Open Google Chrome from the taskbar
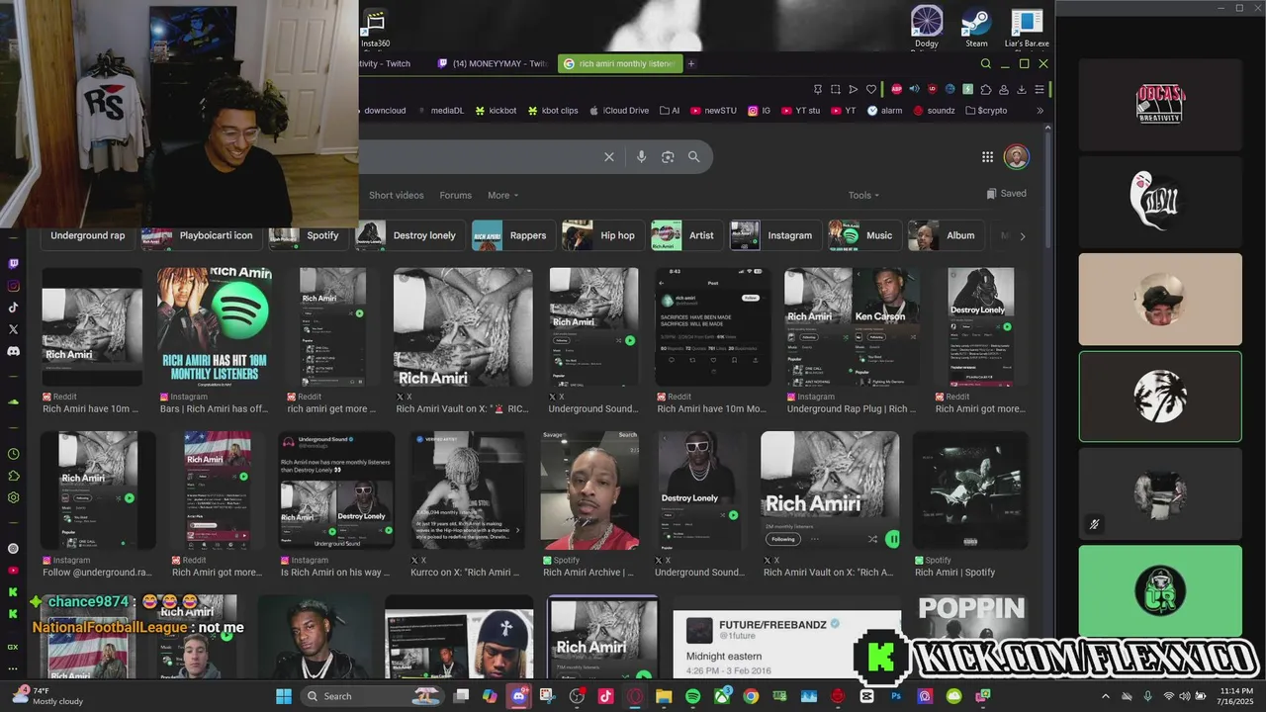Viewport: 1266px width, 712px height. coord(751,696)
